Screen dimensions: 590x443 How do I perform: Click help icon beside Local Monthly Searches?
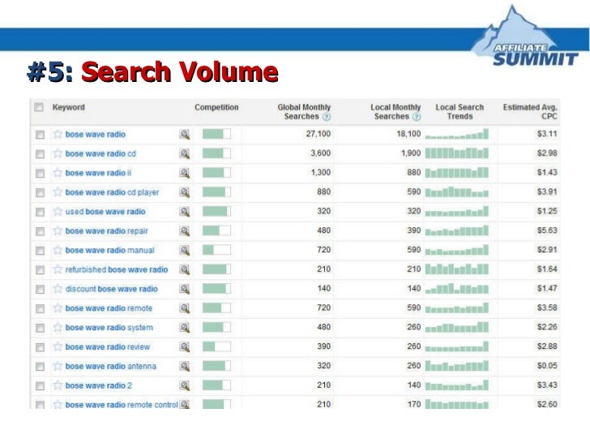pyautogui.click(x=417, y=117)
